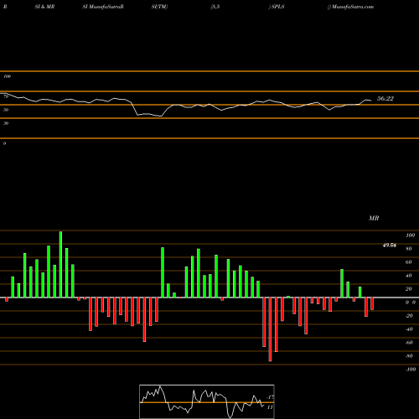
Task: Click the RSI 30 level label
Action: [6, 123]
